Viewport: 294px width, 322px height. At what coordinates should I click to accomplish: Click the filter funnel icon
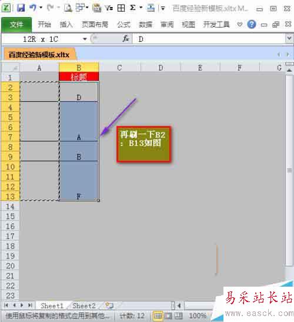(x=109, y=8)
